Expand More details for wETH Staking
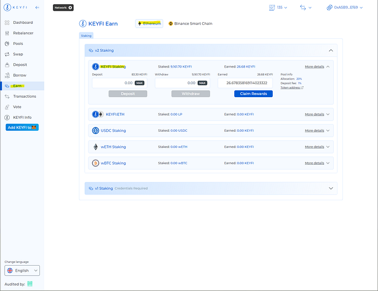 tap(317, 147)
